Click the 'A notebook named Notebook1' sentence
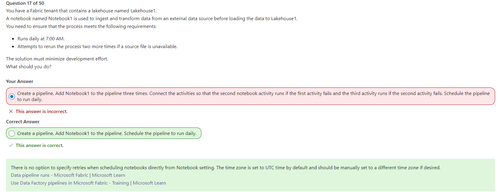 tap(151, 19)
